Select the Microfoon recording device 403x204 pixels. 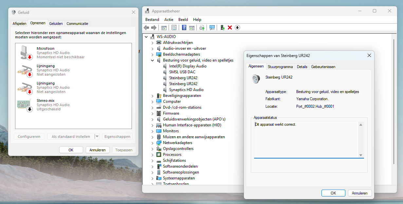pyautogui.click(x=73, y=53)
